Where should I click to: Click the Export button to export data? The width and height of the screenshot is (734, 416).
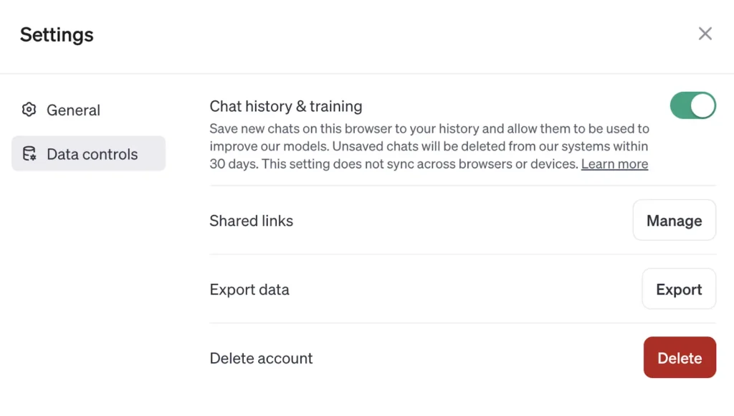coord(679,289)
